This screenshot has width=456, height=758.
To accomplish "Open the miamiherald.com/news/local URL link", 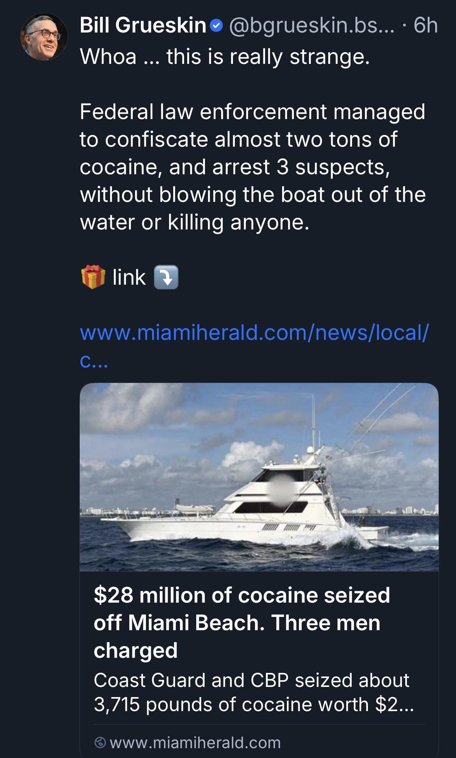I will [254, 333].
